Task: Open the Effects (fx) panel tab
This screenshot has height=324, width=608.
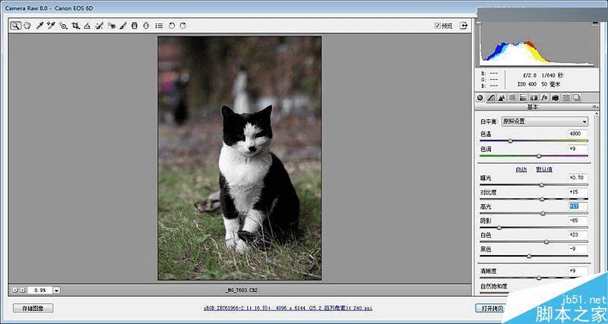Action: [544, 98]
